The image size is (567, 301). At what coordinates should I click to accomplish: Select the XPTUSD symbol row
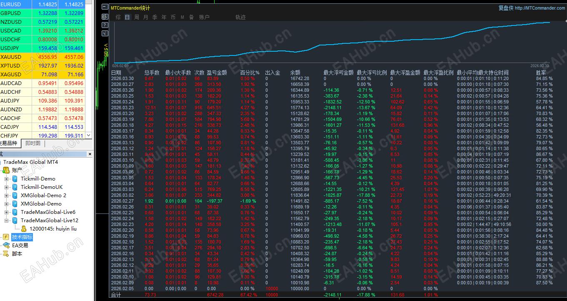(42, 65)
